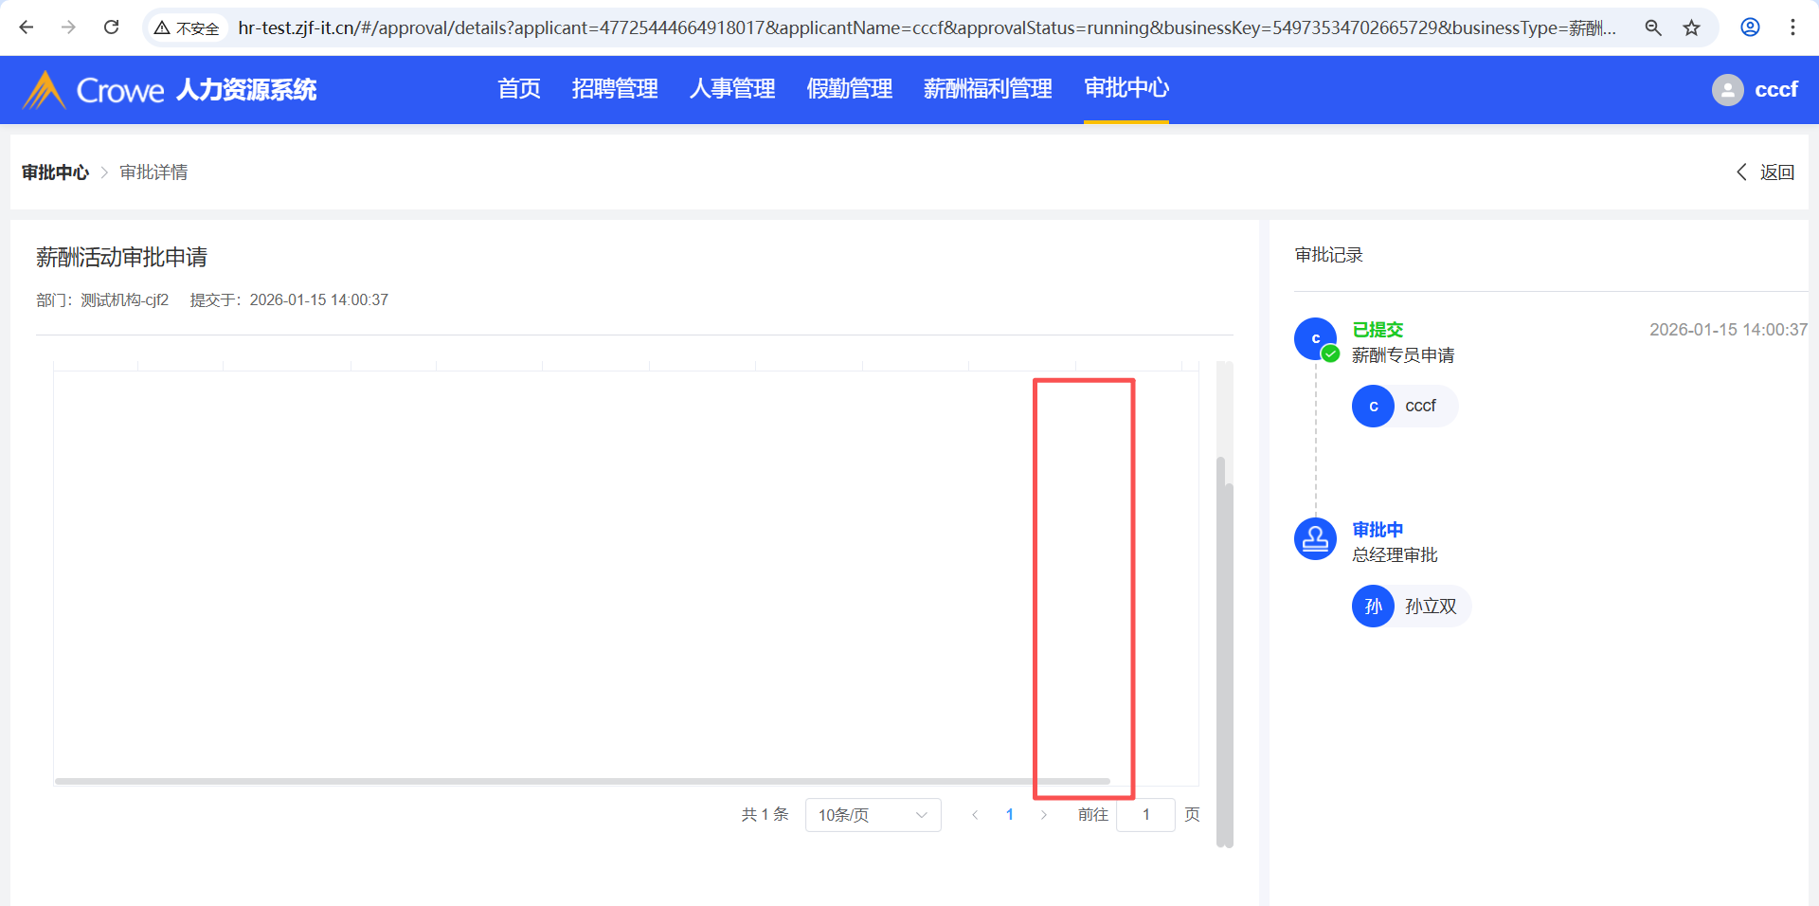Reload the page with the refresh icon
This screenshot has width=1819, height=906.
(112, 27)
